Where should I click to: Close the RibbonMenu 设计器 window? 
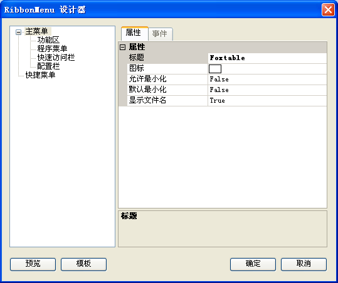tap(328, 9)
